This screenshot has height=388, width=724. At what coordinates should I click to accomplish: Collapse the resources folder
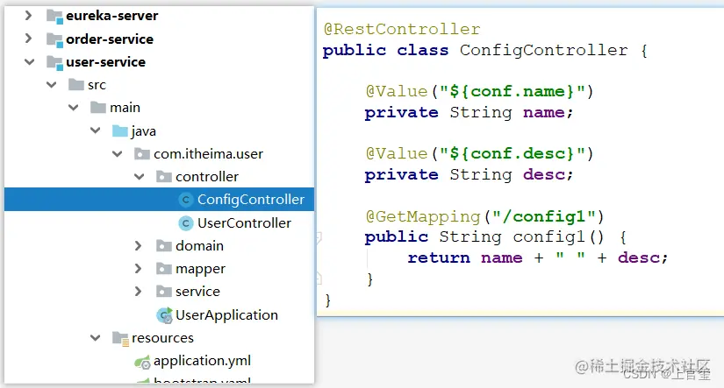point(95,338)
